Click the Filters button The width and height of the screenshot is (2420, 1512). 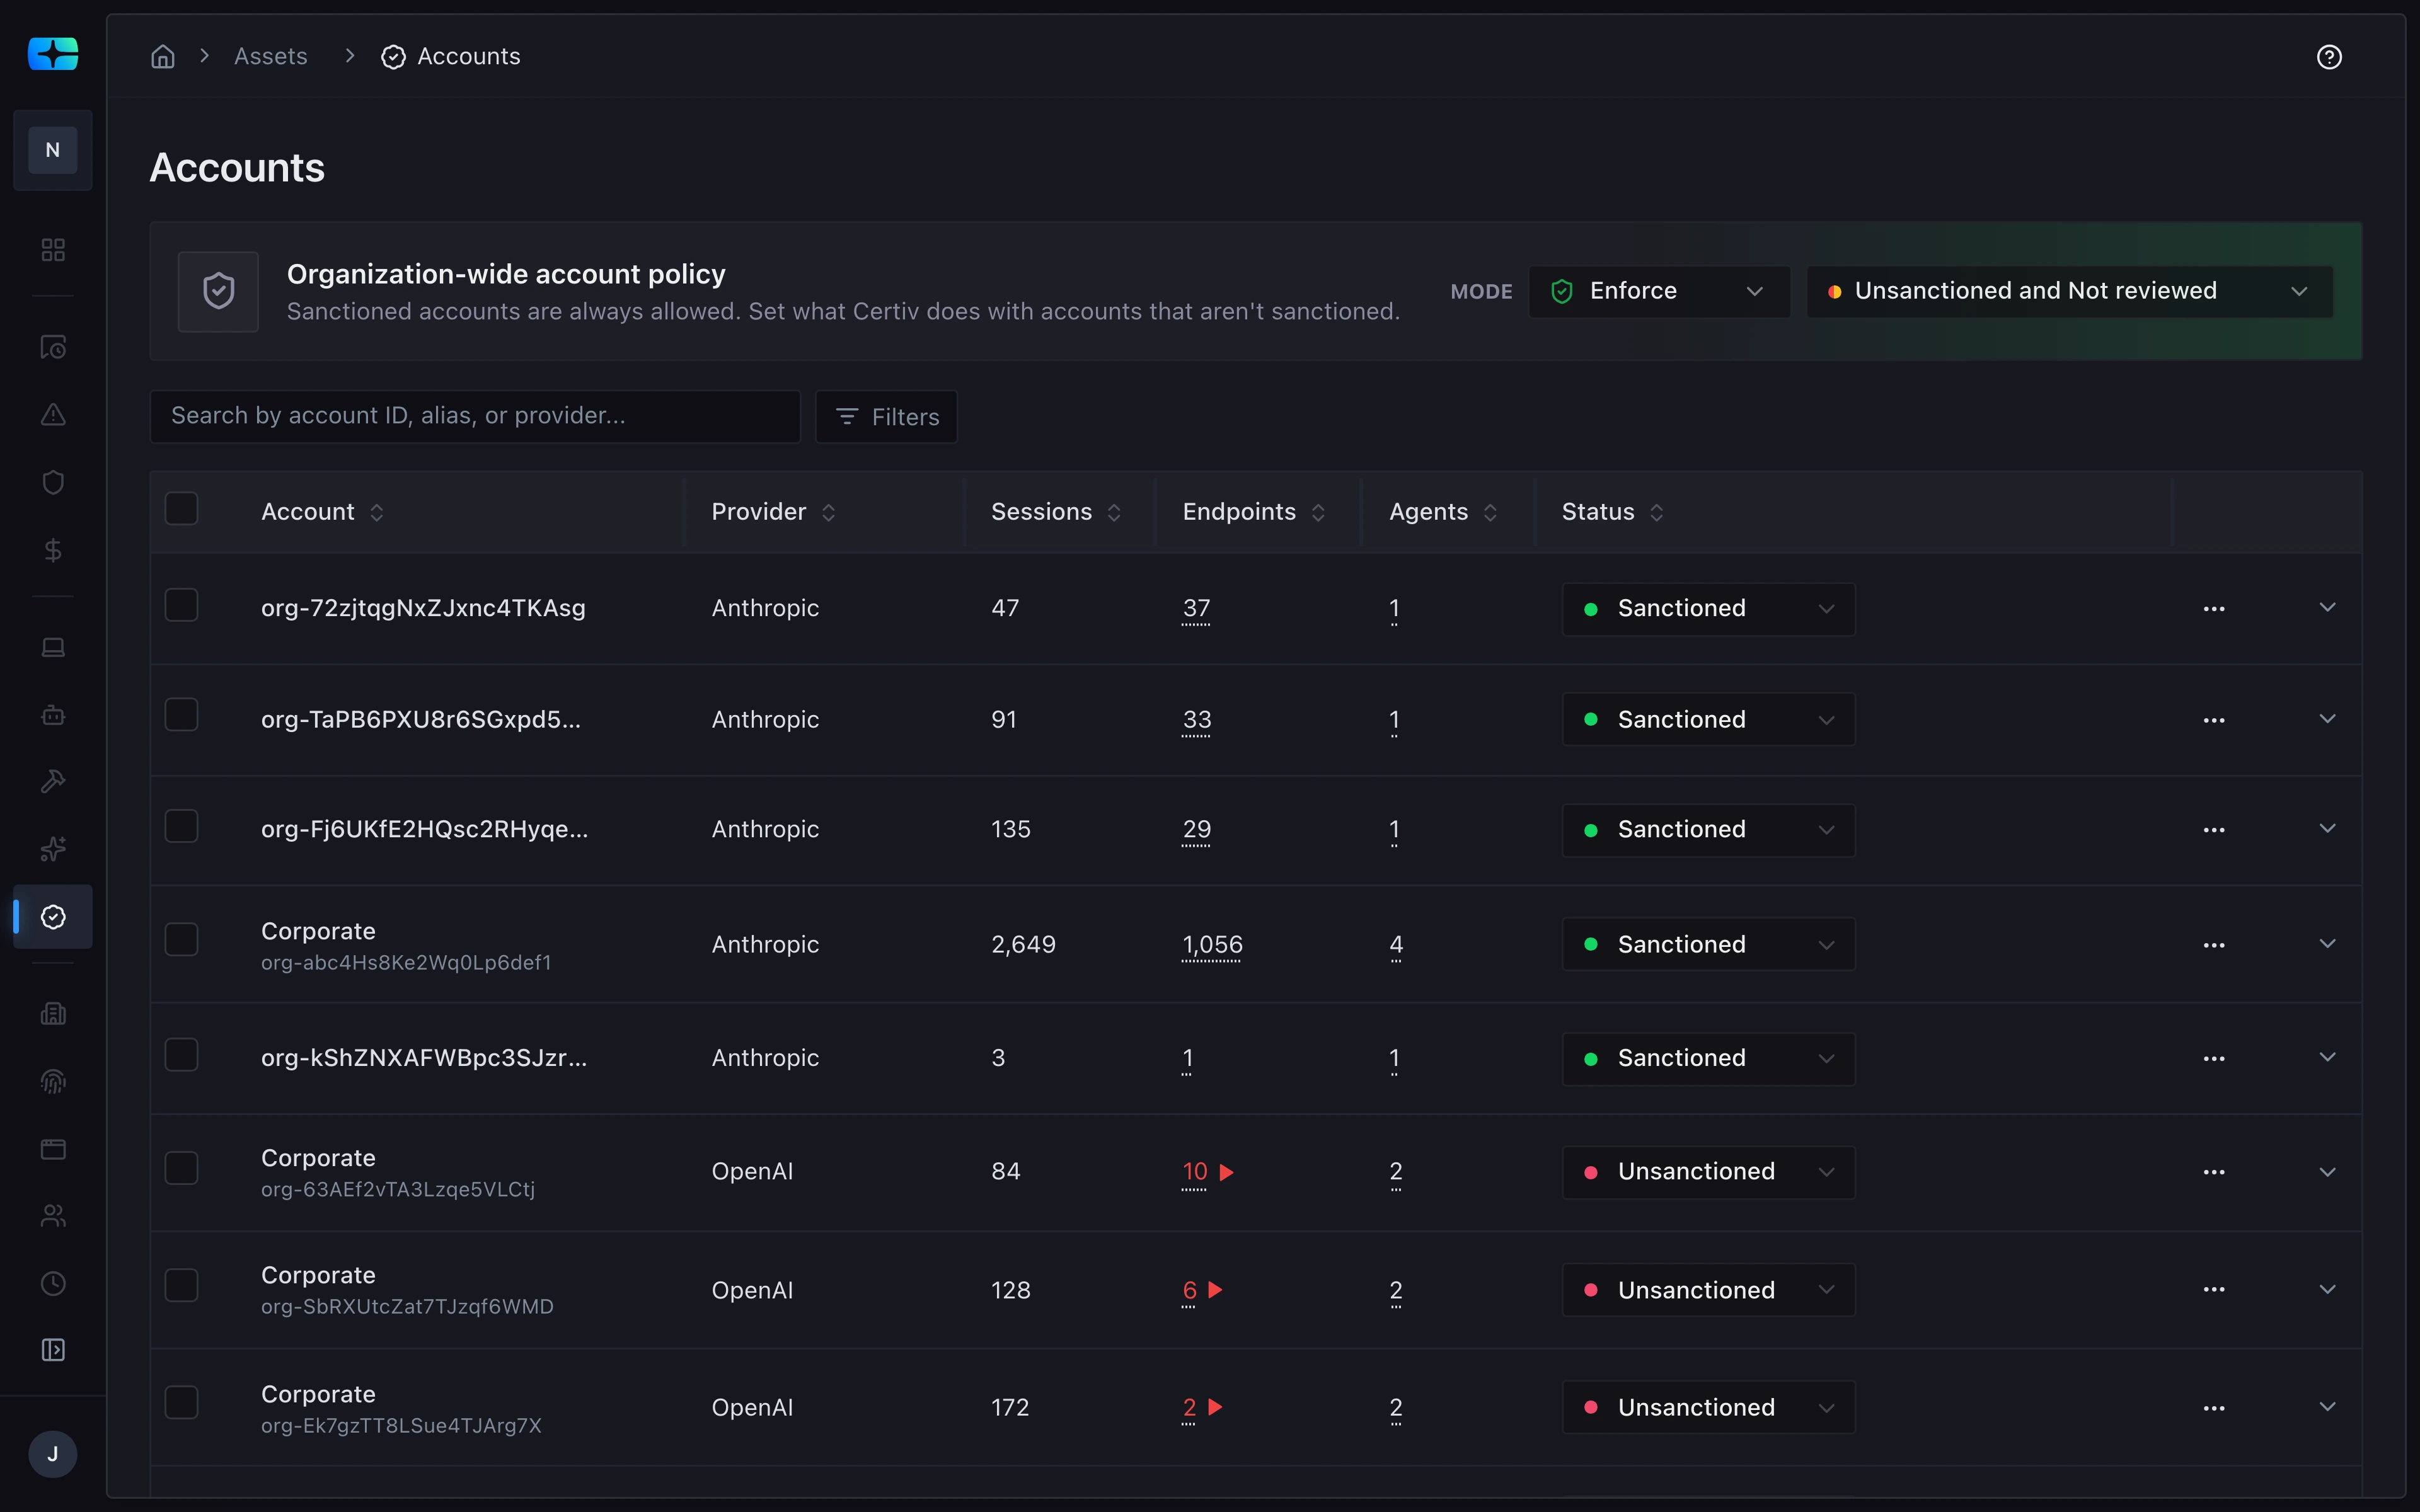pyautogui.click(x=886, y=417)
